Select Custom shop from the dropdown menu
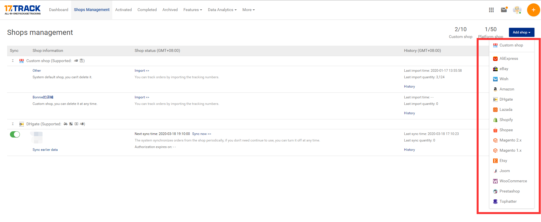This screenshot has height=222, width=541. coord(511,45)
